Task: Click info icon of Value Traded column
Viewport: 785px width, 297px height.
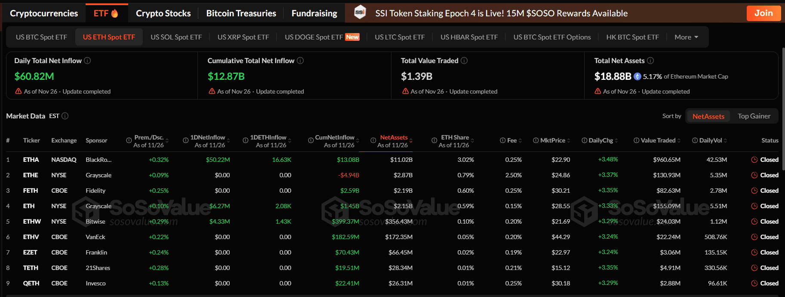Action: [x=637, y=140]
